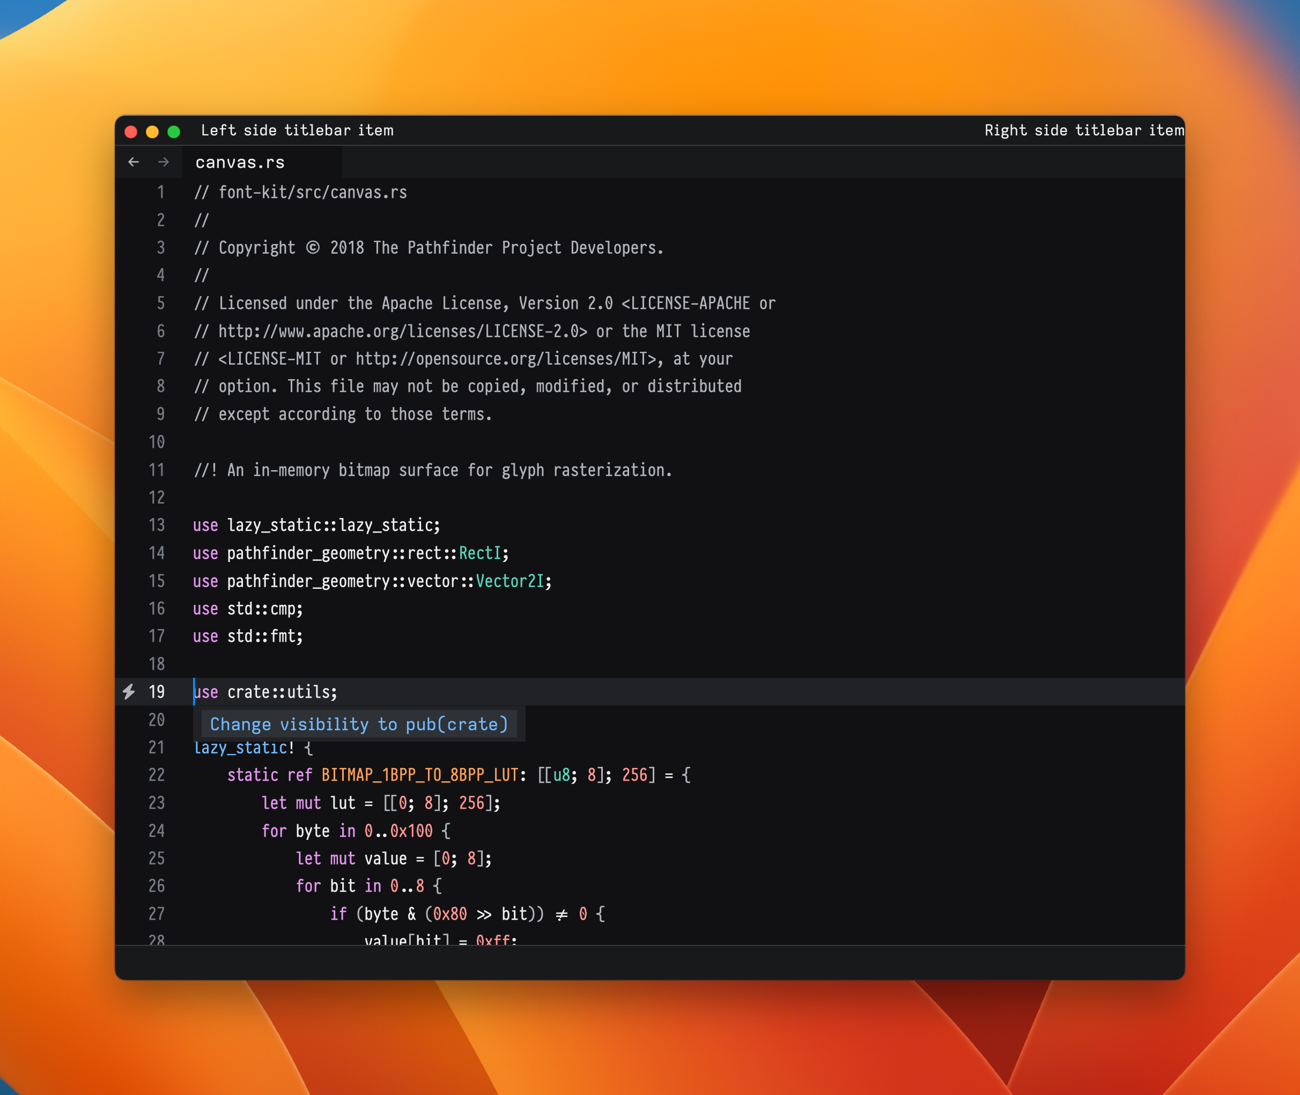Image resolution: width=1300 pixels, height=1095 pixels.
Task: Click the BITMAP_1BPP_TO_8BPP_LUT constant name
Action: click(420, 775)
